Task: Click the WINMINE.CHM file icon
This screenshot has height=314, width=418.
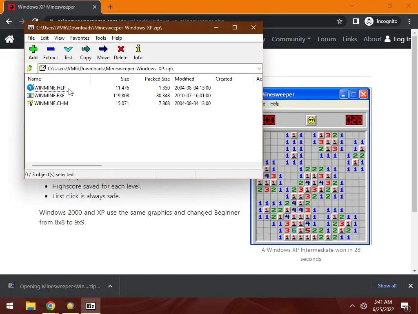Action: [x=30, y=103]
